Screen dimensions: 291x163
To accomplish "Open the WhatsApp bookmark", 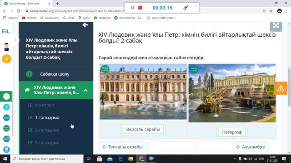I will (x=102, y=18).
